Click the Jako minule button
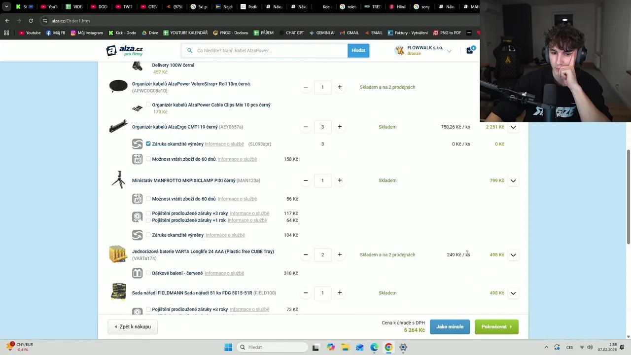 (450, 326)
